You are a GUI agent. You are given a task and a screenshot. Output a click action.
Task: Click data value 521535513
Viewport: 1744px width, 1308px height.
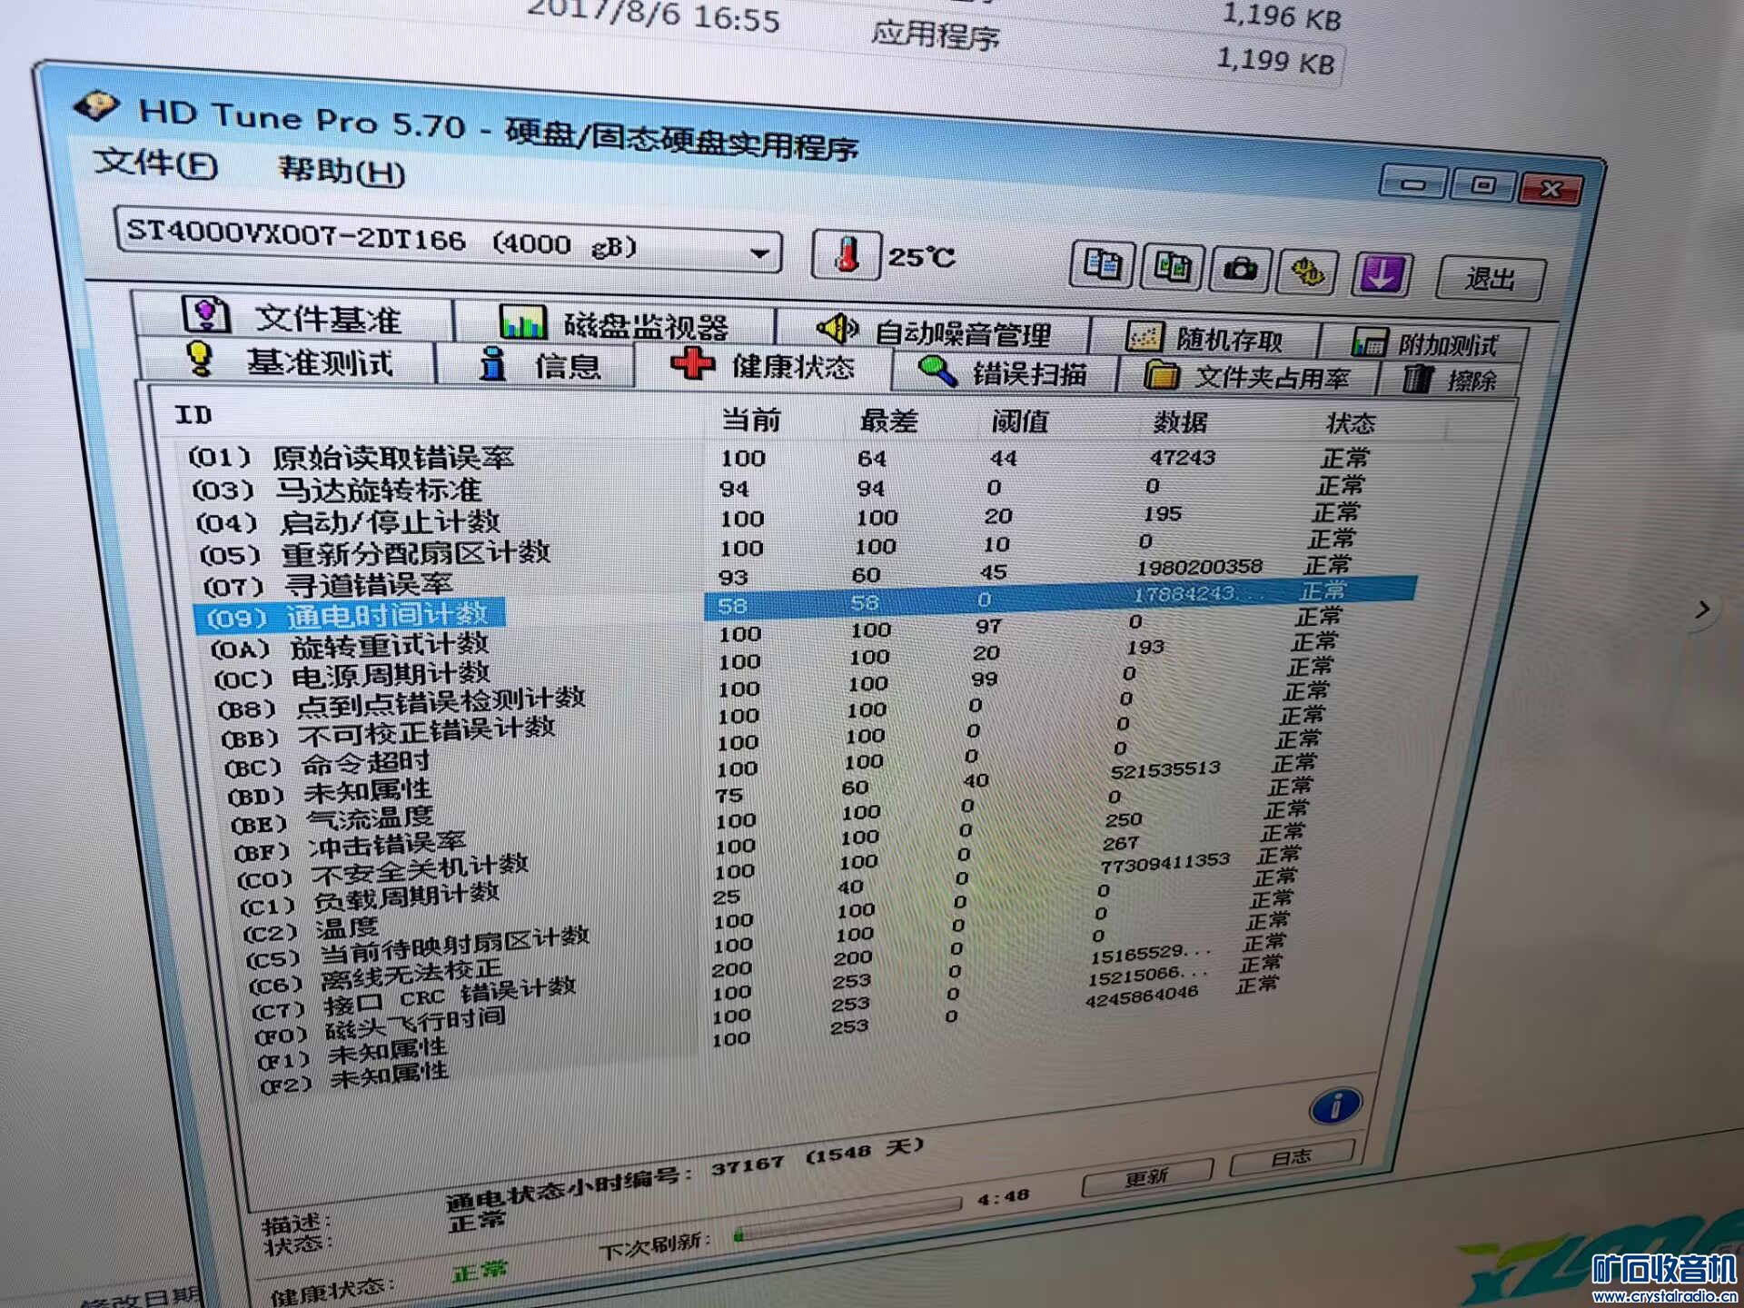tap(1165, 769)
